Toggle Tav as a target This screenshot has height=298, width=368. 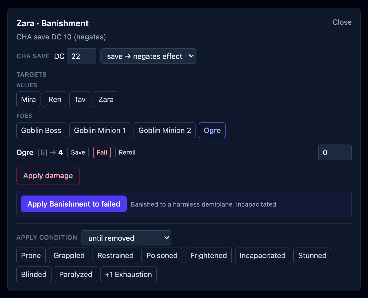coord(80,99)
